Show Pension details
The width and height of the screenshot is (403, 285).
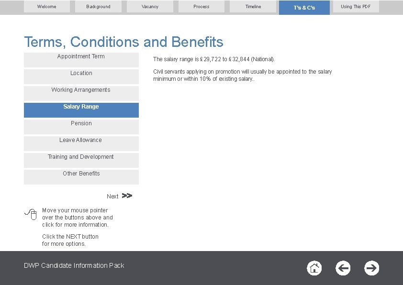point(81,127)
